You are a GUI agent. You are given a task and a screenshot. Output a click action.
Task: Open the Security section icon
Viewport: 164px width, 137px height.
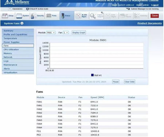34,16
